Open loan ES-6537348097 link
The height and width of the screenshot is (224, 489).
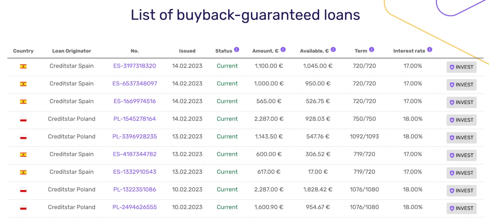pos(134,83)
